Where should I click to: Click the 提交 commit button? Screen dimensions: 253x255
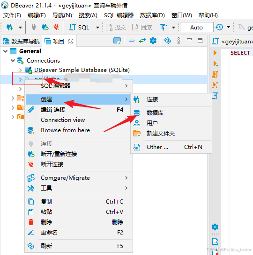[116, 27]
